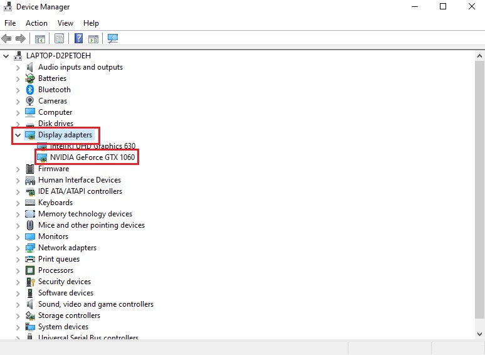Expand Sound, video and game controllers
Image resolution: width=485 pixels, height=355 pixels.
click(18, 305)
